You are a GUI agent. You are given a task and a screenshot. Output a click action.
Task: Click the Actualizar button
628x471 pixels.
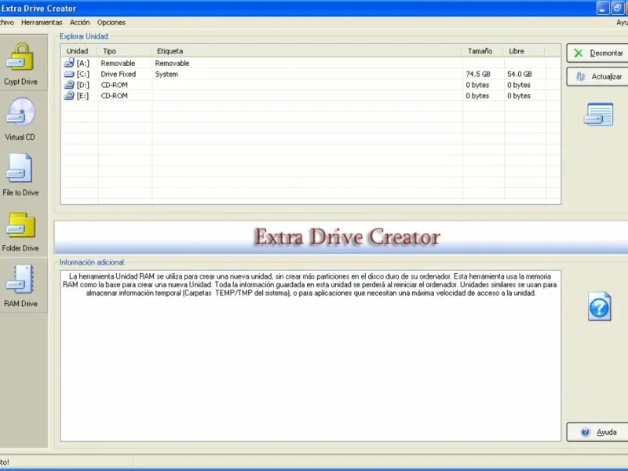(597, 76)
